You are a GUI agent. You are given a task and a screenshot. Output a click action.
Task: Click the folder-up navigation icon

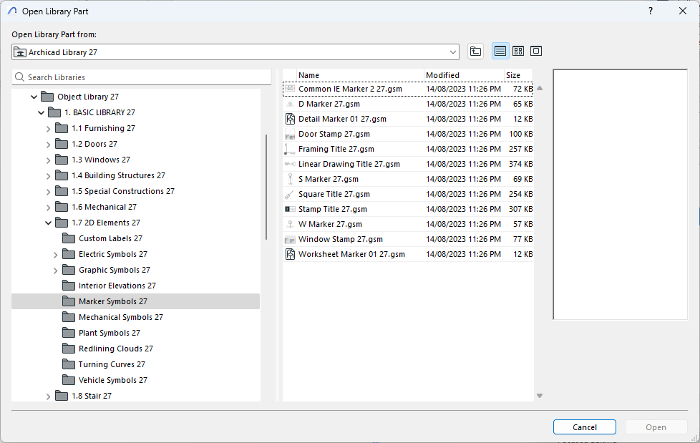point(475,52)
